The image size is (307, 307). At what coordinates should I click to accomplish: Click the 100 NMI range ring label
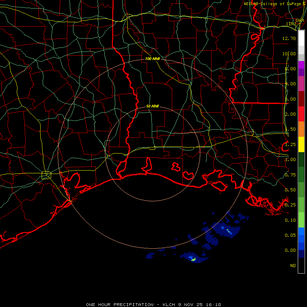[152, 59]
